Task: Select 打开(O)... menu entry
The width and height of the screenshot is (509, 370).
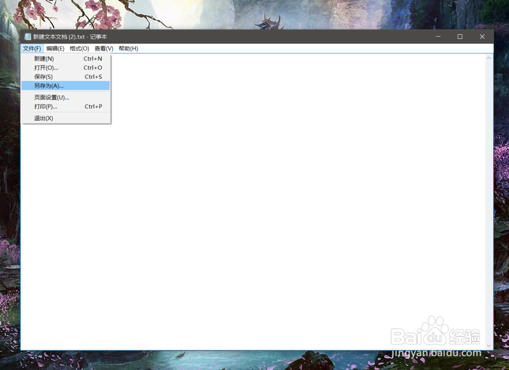Action: (66, 68)
